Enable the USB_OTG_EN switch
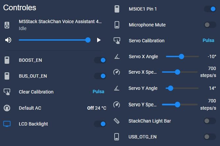220x146 pixels. (210, 137)
